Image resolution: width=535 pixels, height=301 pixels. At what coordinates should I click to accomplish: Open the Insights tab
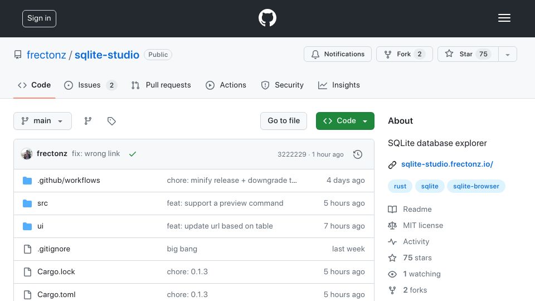(x=339, y=85)
